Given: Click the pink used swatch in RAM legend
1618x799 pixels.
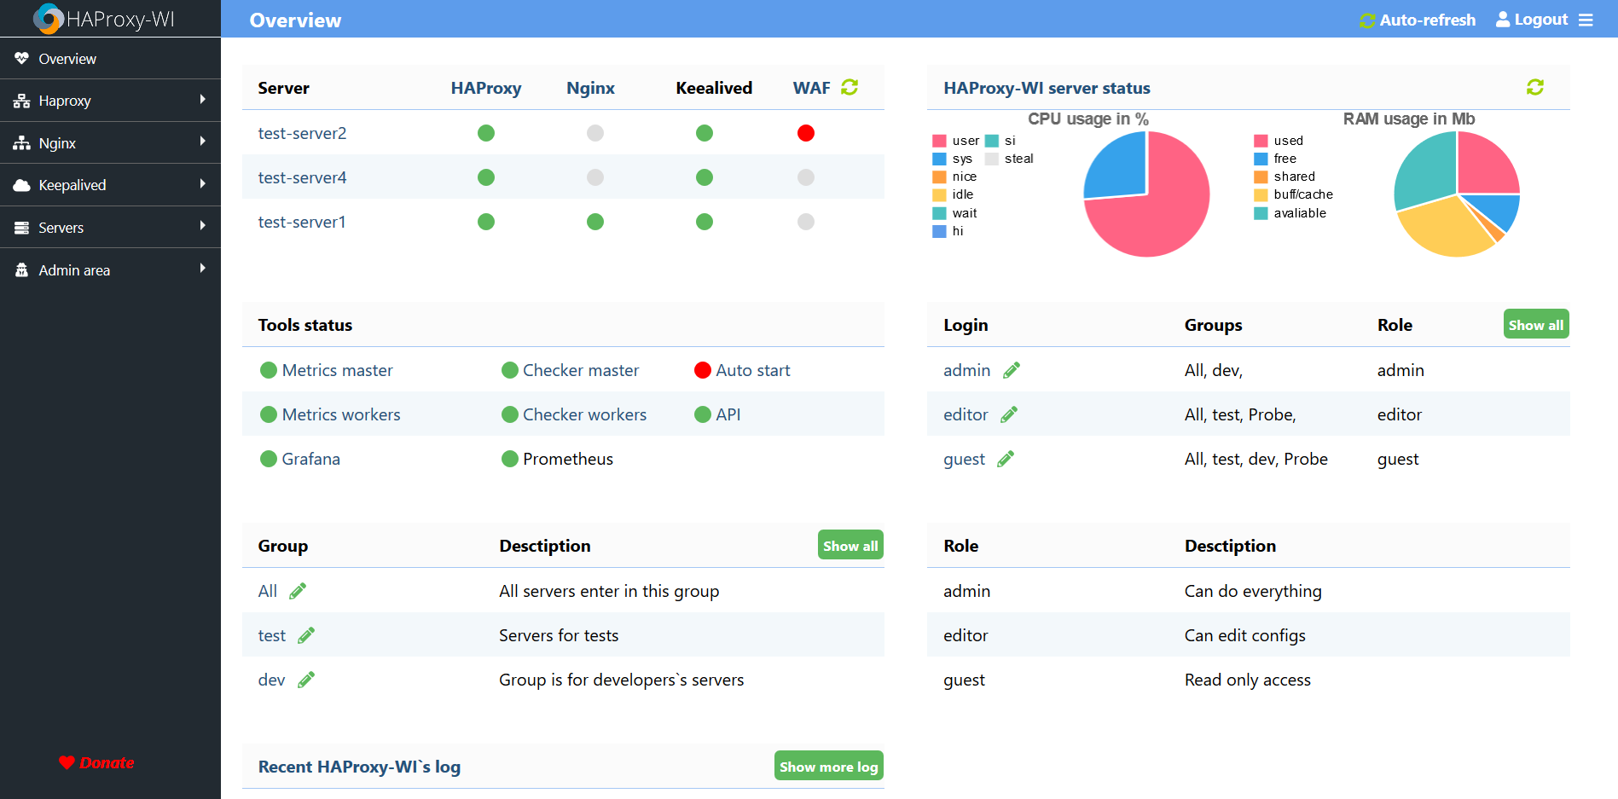Looking at the screenshot, I should (x=1260, y=140).
